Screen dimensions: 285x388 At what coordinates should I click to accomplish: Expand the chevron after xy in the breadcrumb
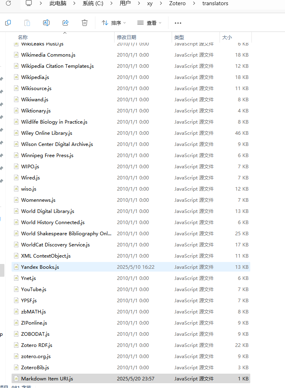click(x=161, y=4)
